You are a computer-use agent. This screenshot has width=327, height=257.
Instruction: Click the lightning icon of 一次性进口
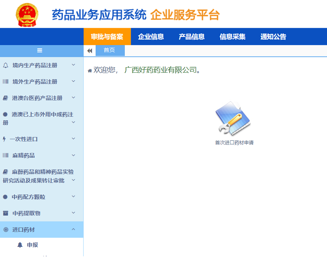tap(4, 139)
